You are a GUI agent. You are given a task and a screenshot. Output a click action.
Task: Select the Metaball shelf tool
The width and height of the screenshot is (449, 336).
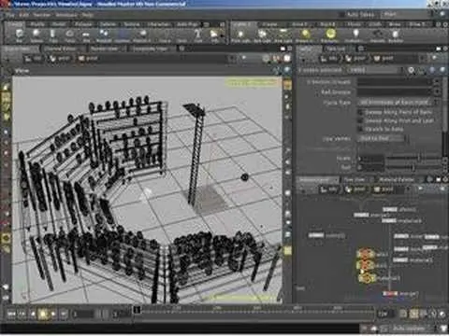pyautogui.click(x=104, y=35)
